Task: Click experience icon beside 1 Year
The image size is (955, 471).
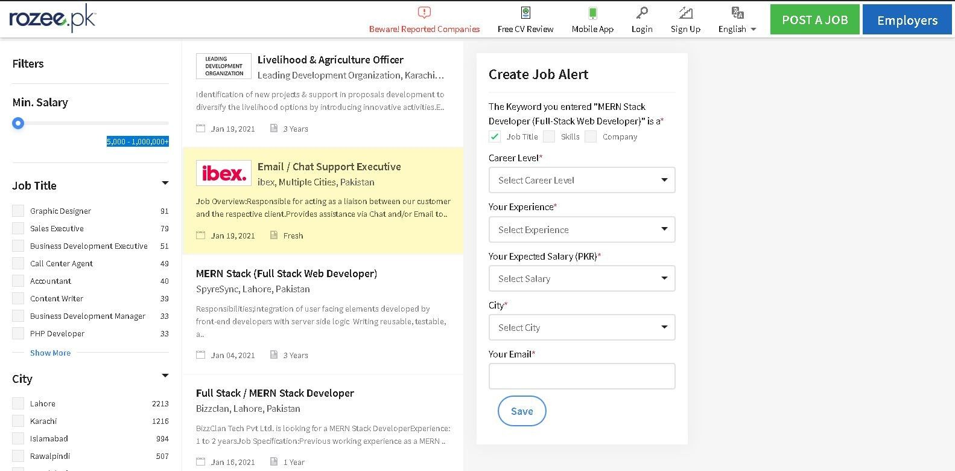Action: [x=274, y=463]
